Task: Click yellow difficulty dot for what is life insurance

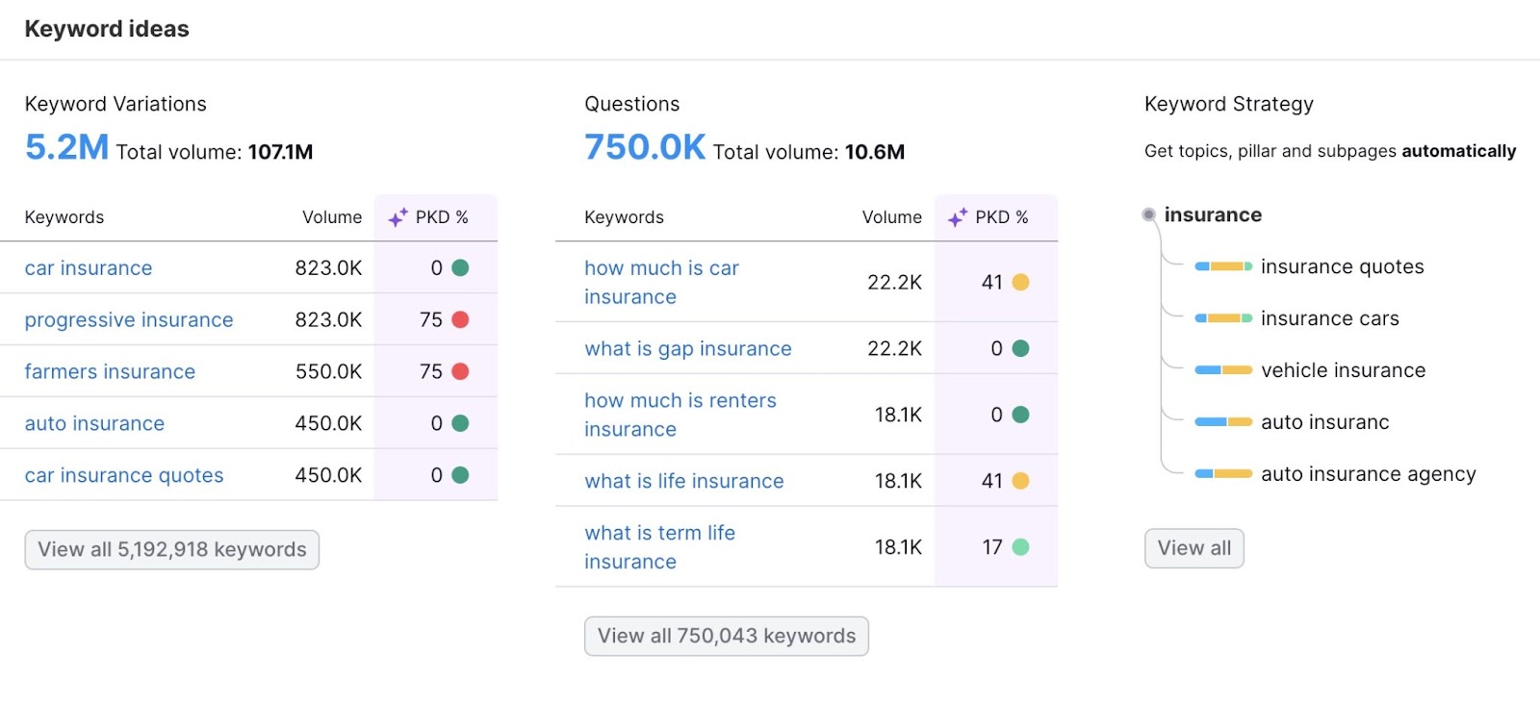Action: [1020, 482]
